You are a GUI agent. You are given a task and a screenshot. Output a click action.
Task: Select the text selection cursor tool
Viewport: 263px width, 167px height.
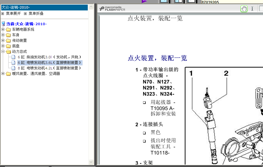252,9
